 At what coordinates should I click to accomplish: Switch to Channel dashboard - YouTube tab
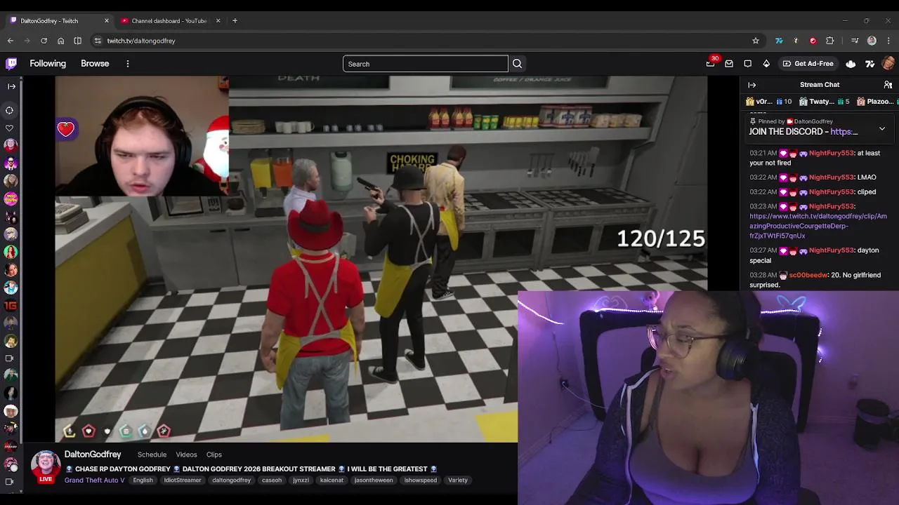click(x=169, y=20)
